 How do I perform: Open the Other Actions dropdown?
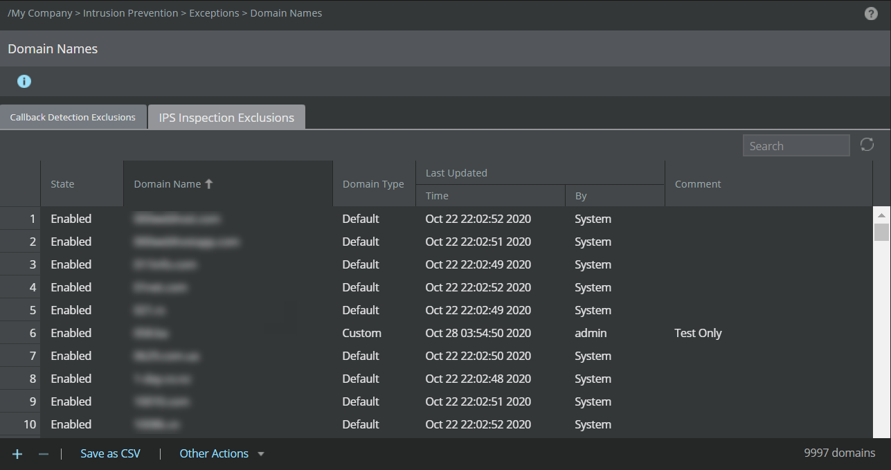click(222, 453)
